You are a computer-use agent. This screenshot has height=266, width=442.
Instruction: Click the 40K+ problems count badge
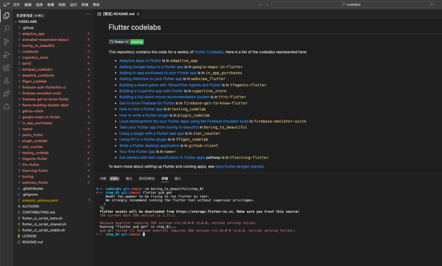[x=115, y=179]
